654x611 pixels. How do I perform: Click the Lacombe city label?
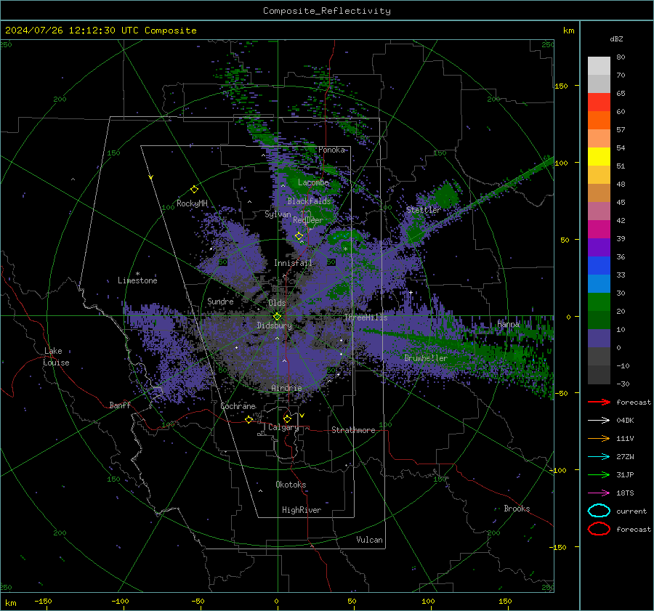313,182
